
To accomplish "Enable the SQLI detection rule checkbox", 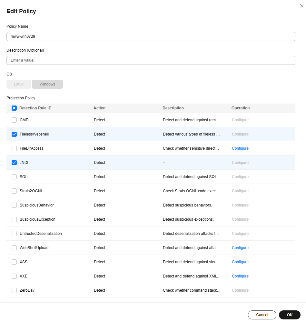I will [14, 176].
